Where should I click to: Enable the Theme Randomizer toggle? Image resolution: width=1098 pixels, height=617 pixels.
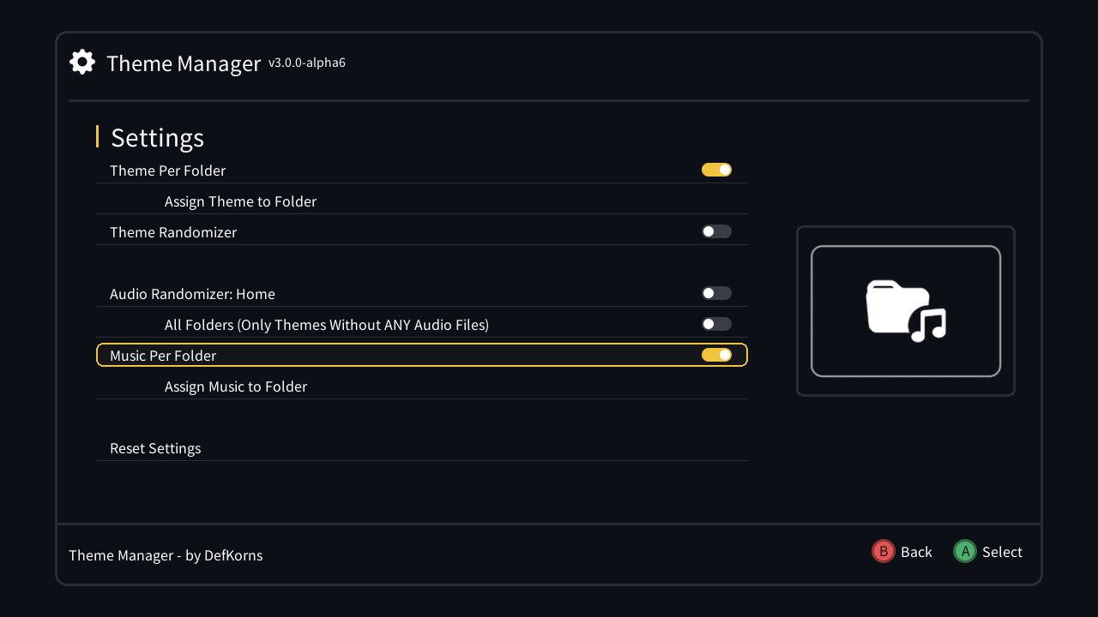[x=716, y=231]
